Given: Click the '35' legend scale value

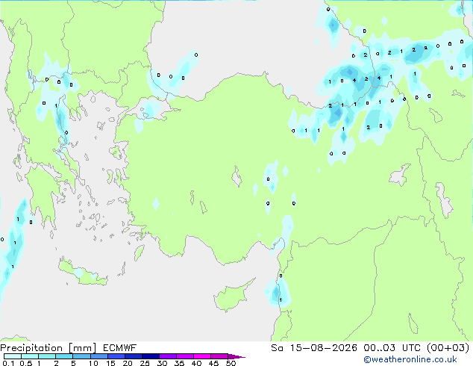Looking at the screenshot, I should pos(179,363).
